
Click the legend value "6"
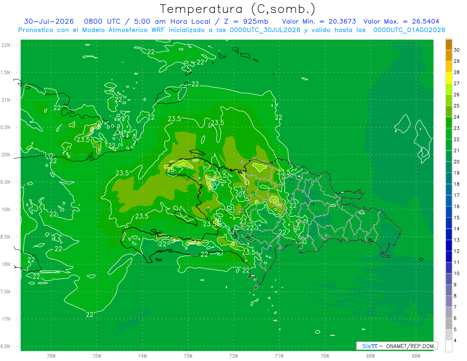click(x=456, y=318)
